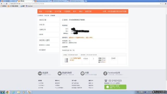Click the delivery truck round icon
This screenshot has height=94, width=167.
60,73
